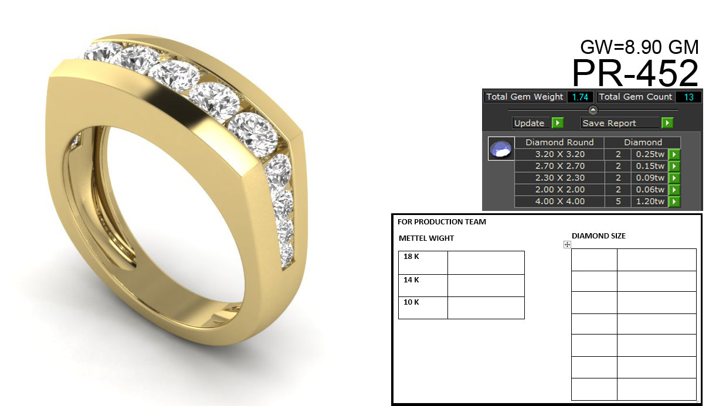Click the green arrow for the 2.30 X 2.30 row

(x=674, y=178)
